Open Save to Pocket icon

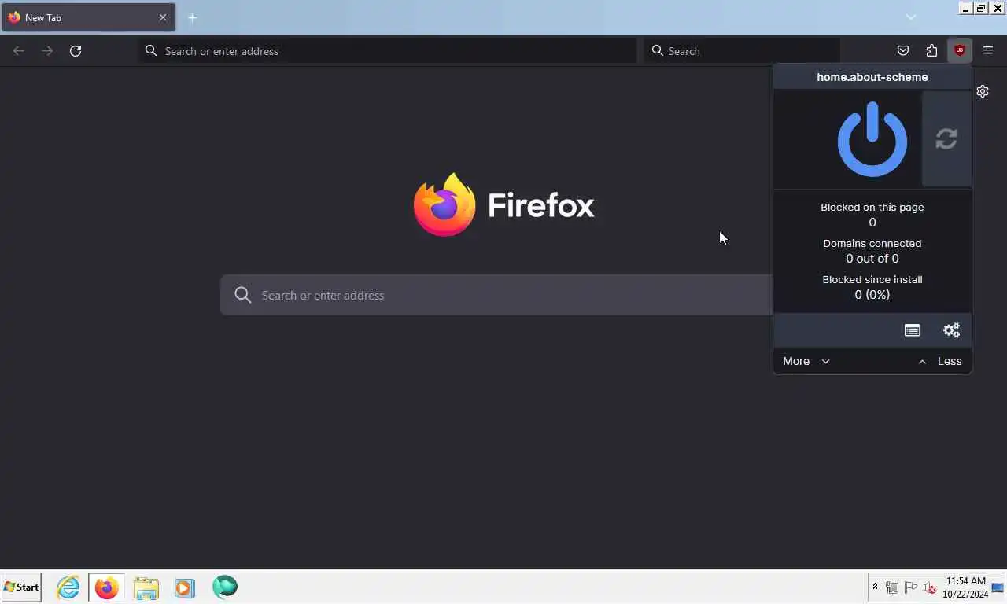(x=903, y=50)
